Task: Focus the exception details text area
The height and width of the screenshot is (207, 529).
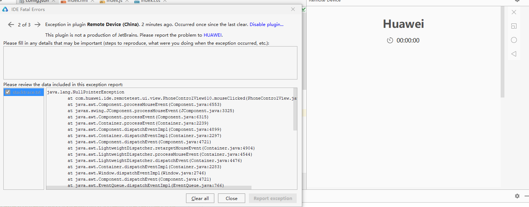Action: (150, 63)
